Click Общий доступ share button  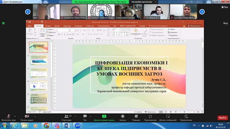[x=194, y=26]
